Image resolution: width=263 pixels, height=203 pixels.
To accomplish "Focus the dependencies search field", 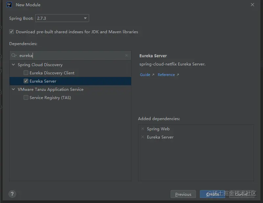I will [70, 55].
